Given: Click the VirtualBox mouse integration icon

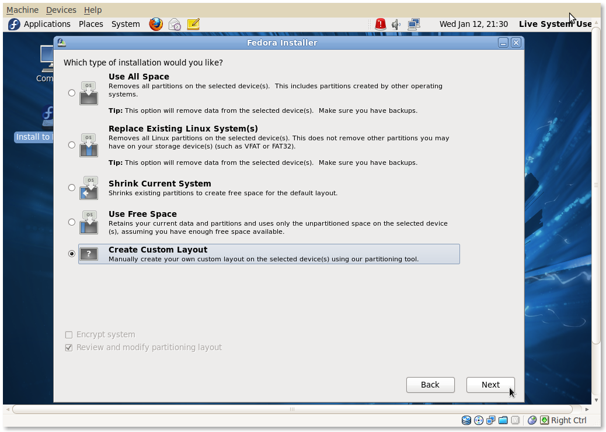Looking at the screenshot, I should [532, 420].
